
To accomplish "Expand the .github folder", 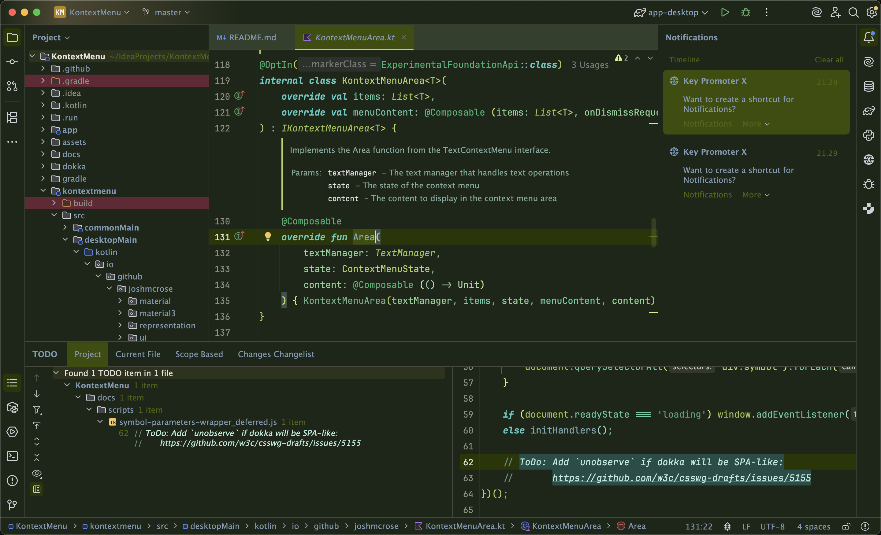I will [43, 68].
